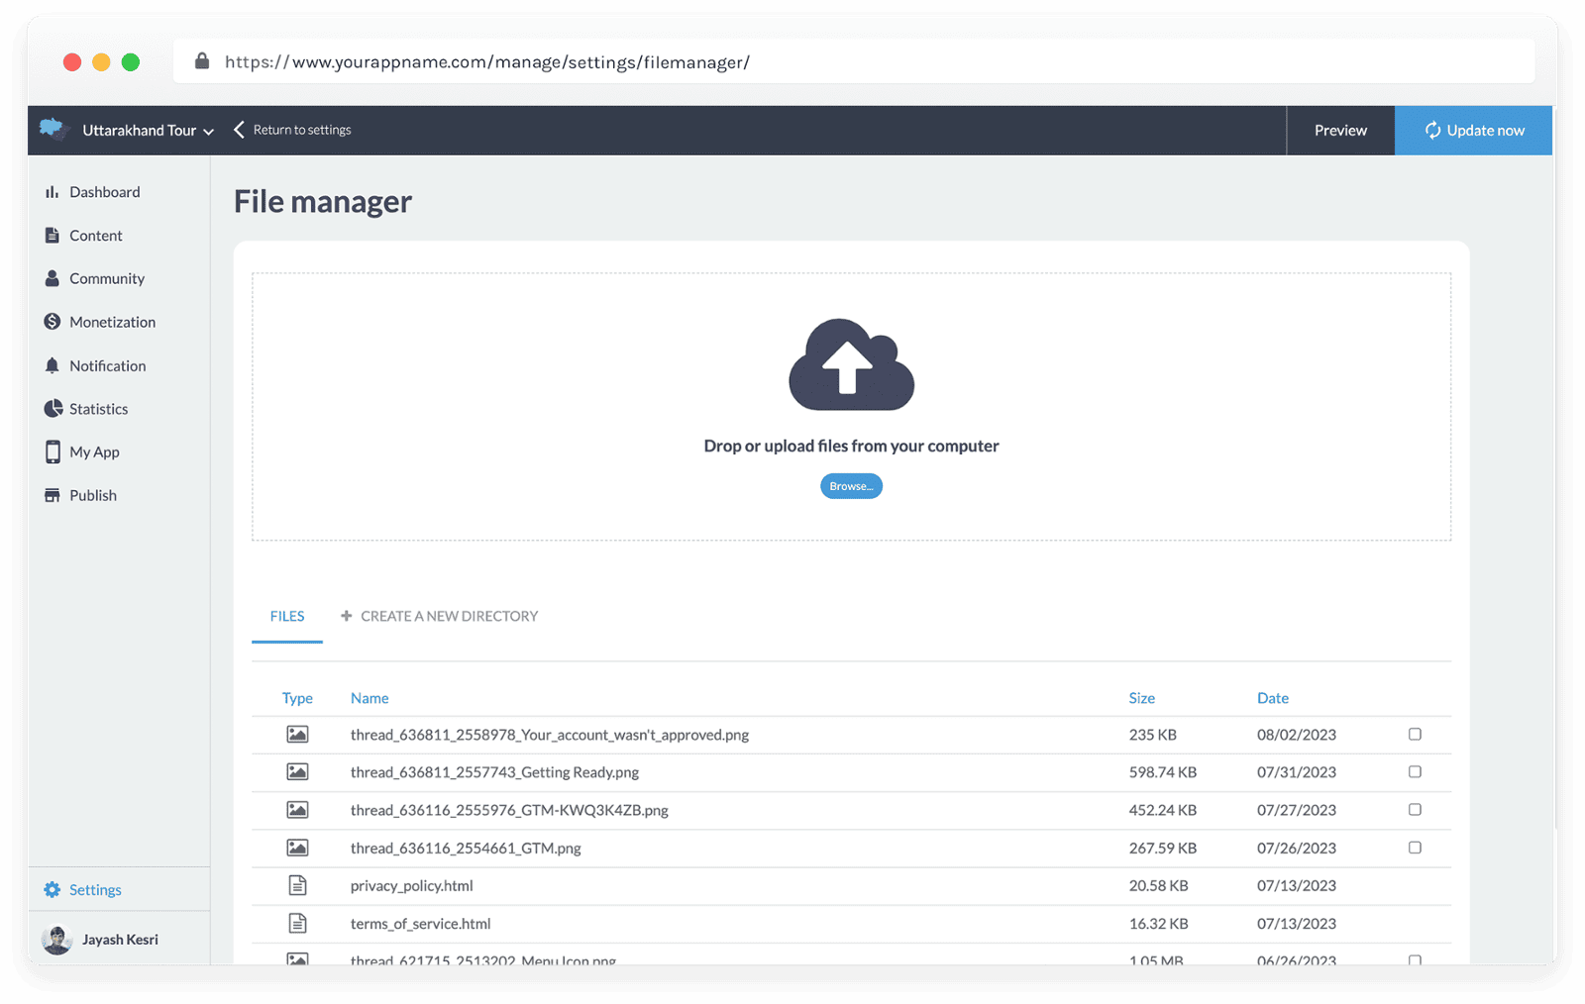The height and width of the screenshot is (1004, 1585).
Task: Select checkbox for Getting Ready.png file
Action: pos(1415,772)
